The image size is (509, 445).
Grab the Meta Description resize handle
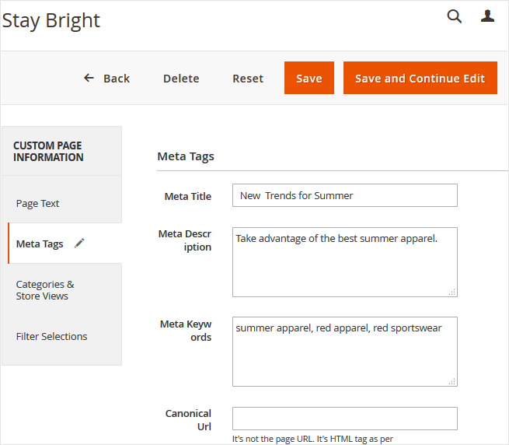click(452, 292)
